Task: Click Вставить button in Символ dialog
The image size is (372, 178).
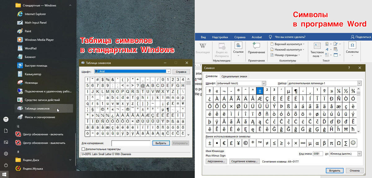Action: pos(334,171)
